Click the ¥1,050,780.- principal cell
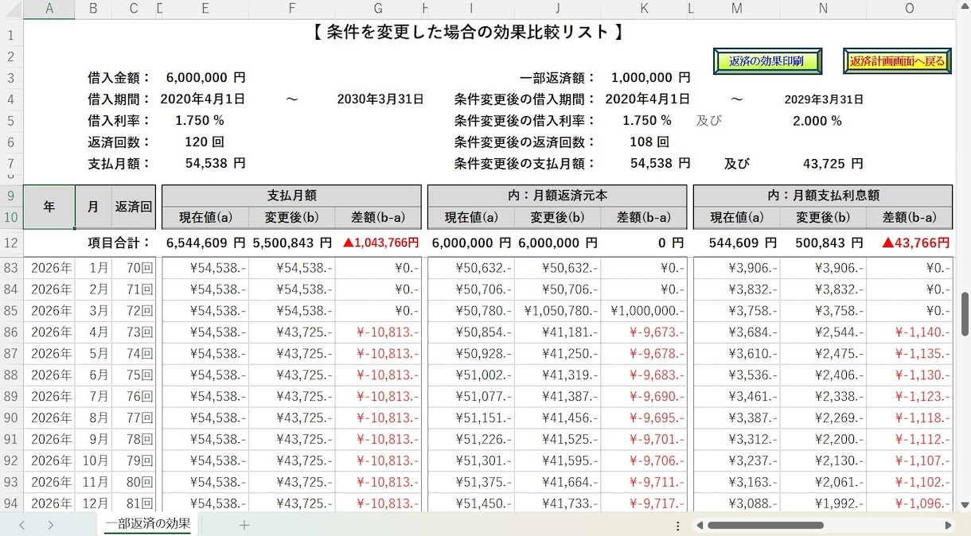This screenshot has width=971, height=536. click(x=557, y=310)
